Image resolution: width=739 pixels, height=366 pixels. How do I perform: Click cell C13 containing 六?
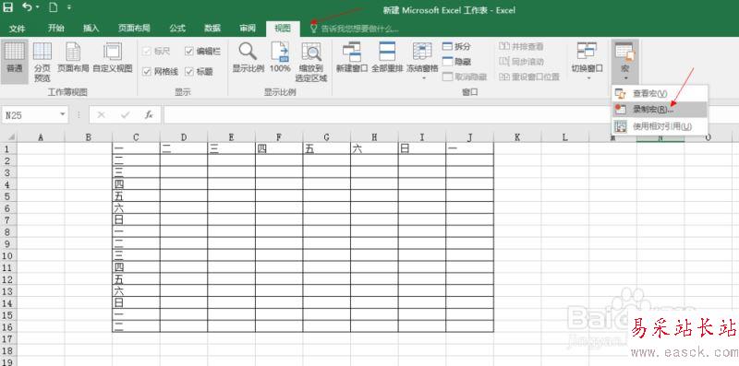tap(136, 291)
